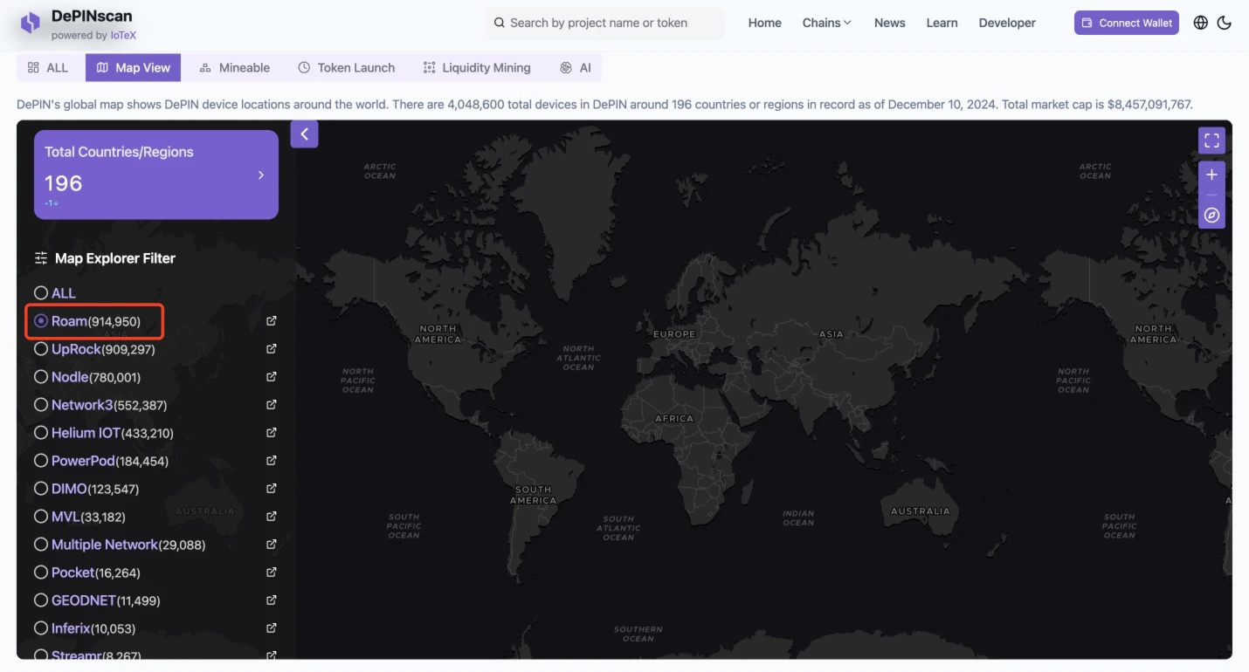
Task: Click the Connect Wallet button
Action: (x=1126, y=23)
